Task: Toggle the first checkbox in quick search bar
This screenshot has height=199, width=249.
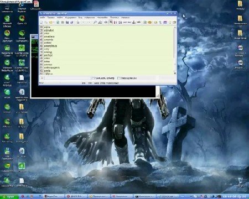Action: 93,78
